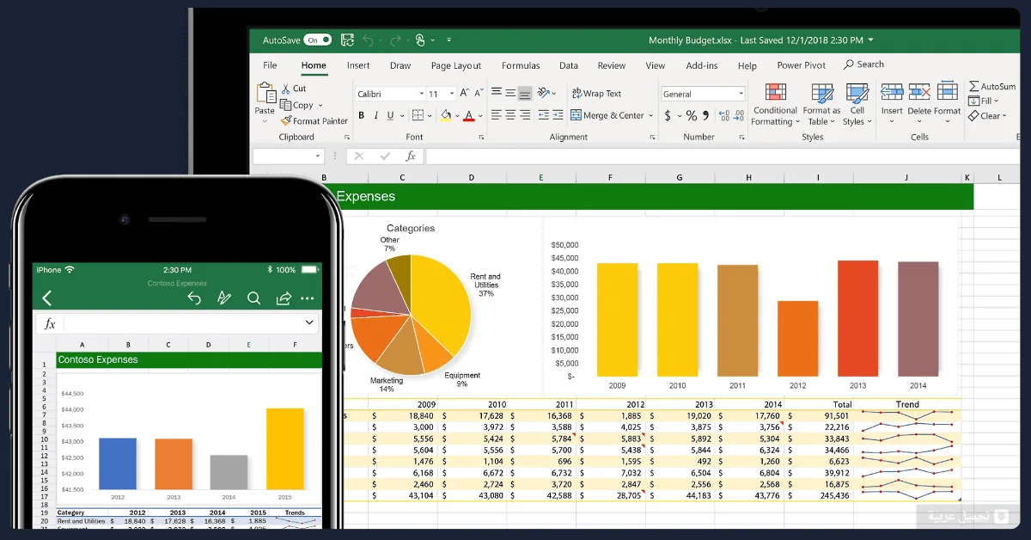Click the Align Right icon
This screenshot has width=1031, height=540.
pos(524,114)
